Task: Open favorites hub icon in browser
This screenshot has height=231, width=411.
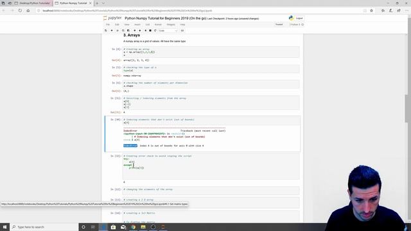Action: point(383,11)
